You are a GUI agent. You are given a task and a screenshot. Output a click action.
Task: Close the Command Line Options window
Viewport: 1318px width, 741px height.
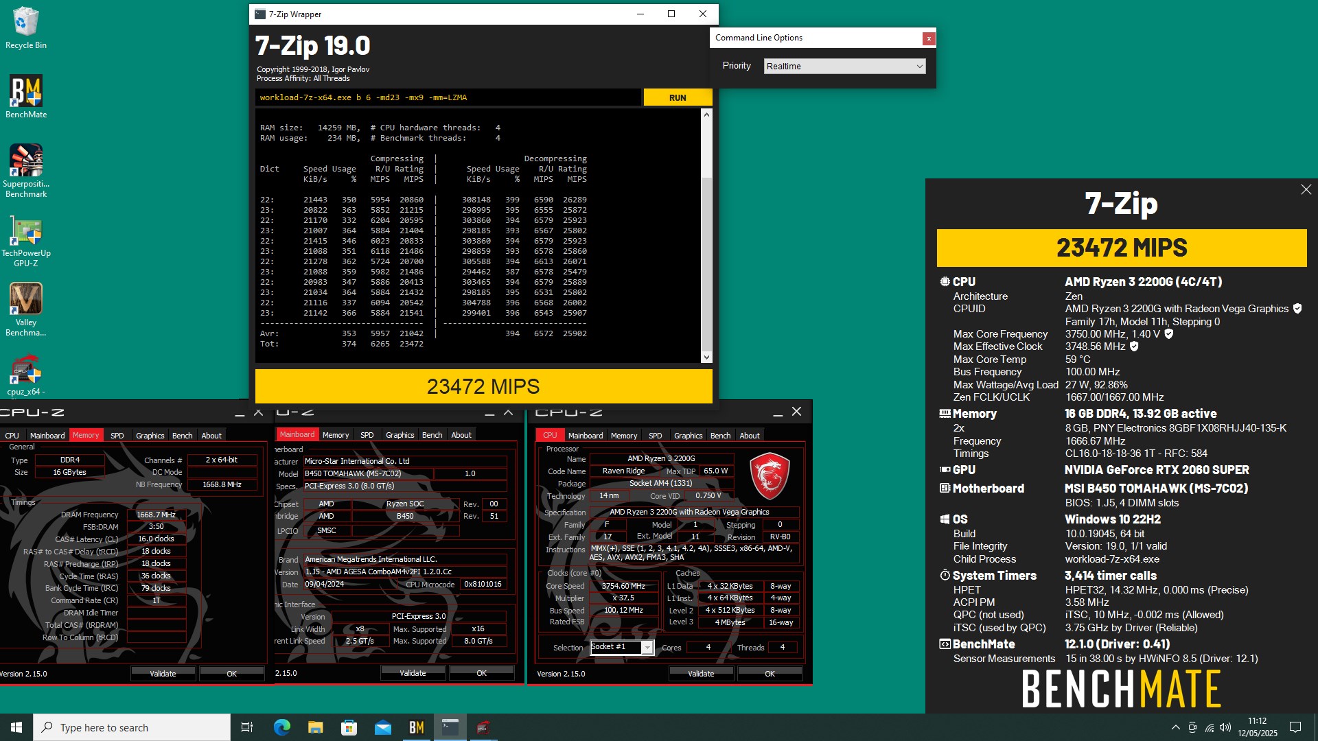click(x=929, y=38)
